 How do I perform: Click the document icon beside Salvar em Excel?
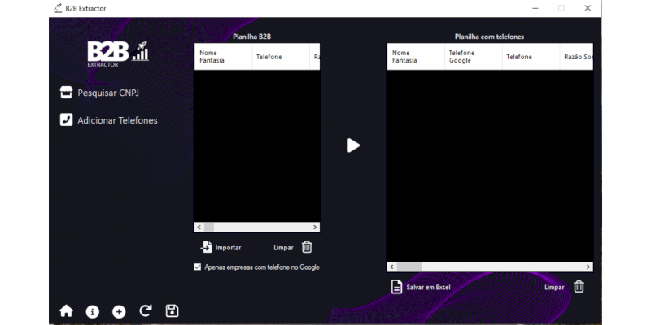[396, 287]
